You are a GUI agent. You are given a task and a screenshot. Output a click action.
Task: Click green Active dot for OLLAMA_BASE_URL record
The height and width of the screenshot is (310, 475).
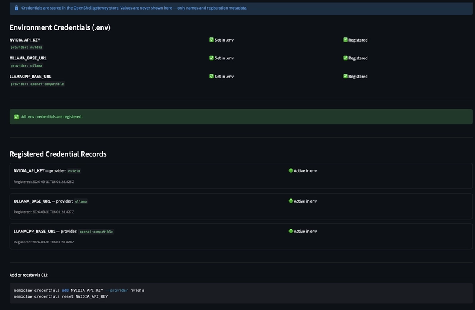pos(291,201)
